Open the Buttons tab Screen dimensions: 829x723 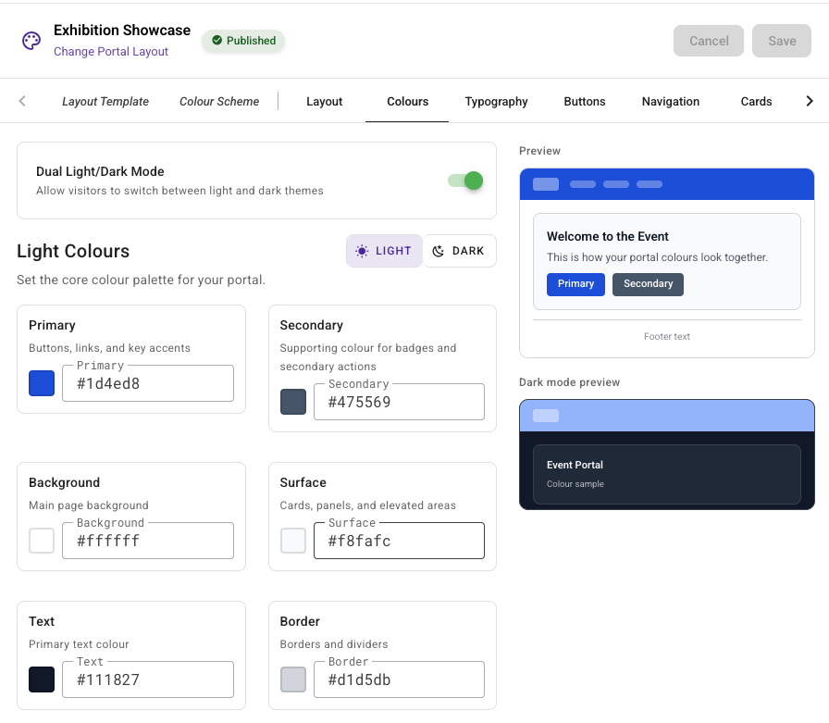pos(584,101)
